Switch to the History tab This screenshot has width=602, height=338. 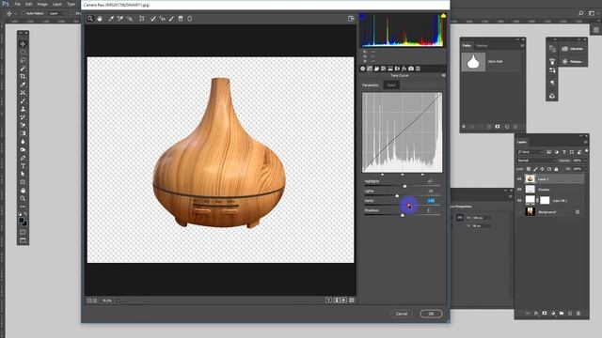point(482,46)
